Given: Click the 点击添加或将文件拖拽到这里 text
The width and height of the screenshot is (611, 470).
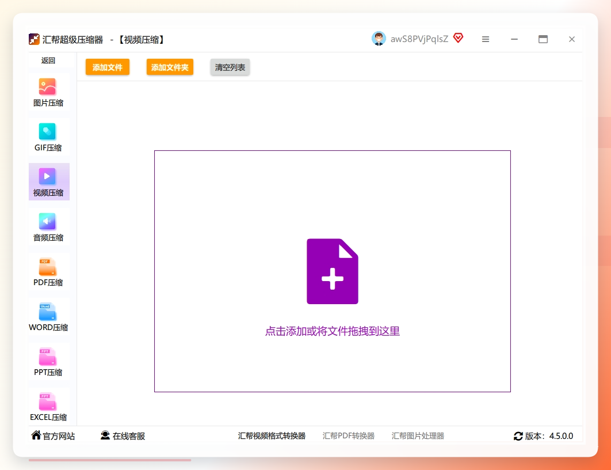Looking at the screenshot, I should pos(333,331).
